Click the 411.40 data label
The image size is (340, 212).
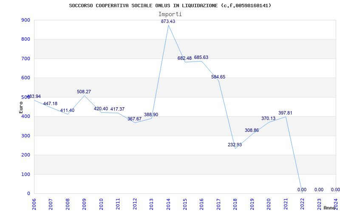[x=67, y=110]
